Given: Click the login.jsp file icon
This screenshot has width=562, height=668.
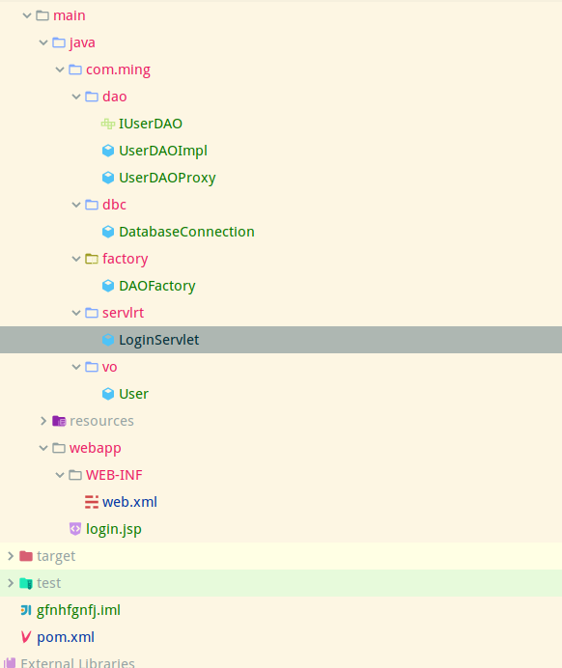Looking at the screenshot, I should [x=75, y=529].
